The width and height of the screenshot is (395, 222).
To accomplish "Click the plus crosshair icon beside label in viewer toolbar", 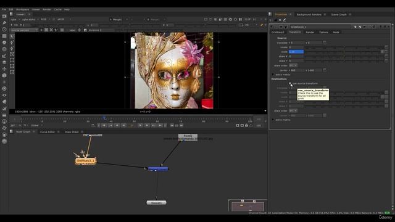I will click(x=79, y=30).
